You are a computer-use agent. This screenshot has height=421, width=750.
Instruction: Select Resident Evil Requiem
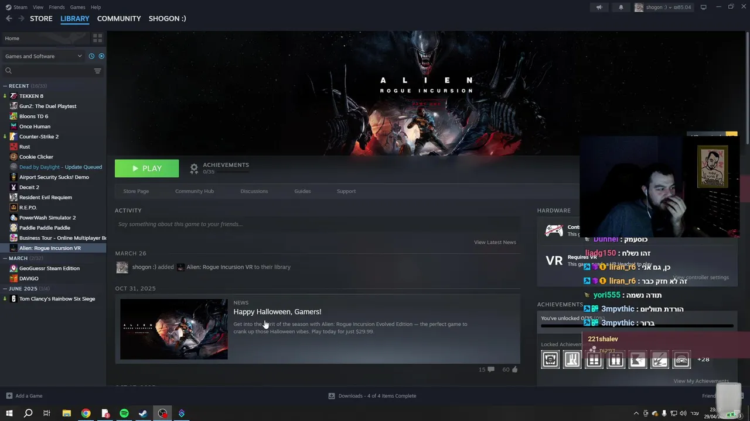pos(45,197)
